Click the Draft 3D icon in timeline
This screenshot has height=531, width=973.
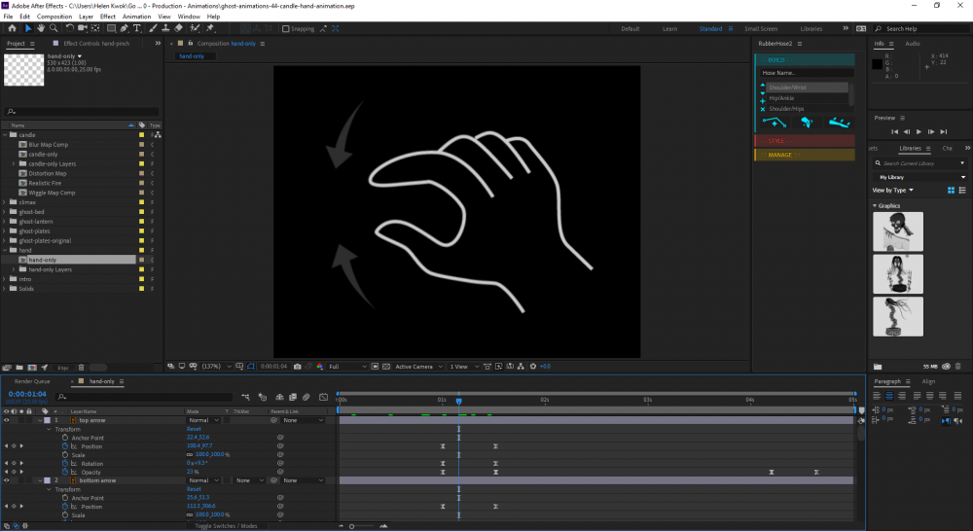click(263, 397)
